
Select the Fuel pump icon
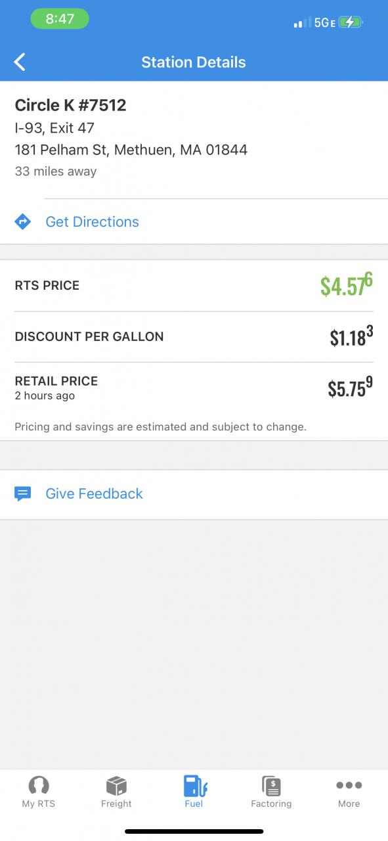coord(194,785)
